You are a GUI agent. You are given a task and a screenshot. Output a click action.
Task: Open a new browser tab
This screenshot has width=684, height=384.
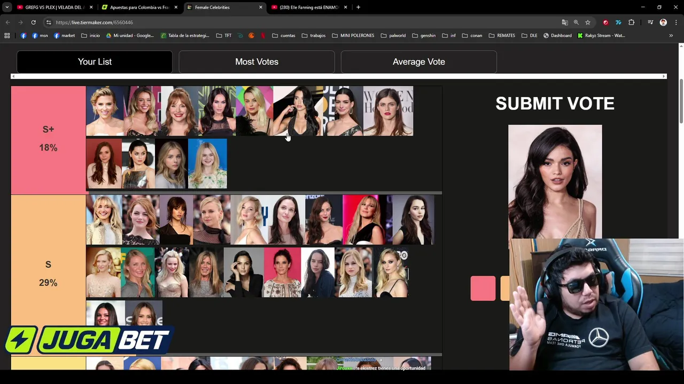(358, 7)
